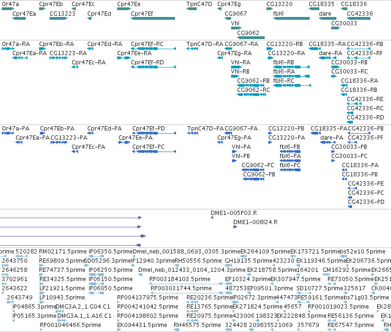This screenshot has height=332, width=391.
Task: Select the CG30033 gene label
Action: pos(344,23)
